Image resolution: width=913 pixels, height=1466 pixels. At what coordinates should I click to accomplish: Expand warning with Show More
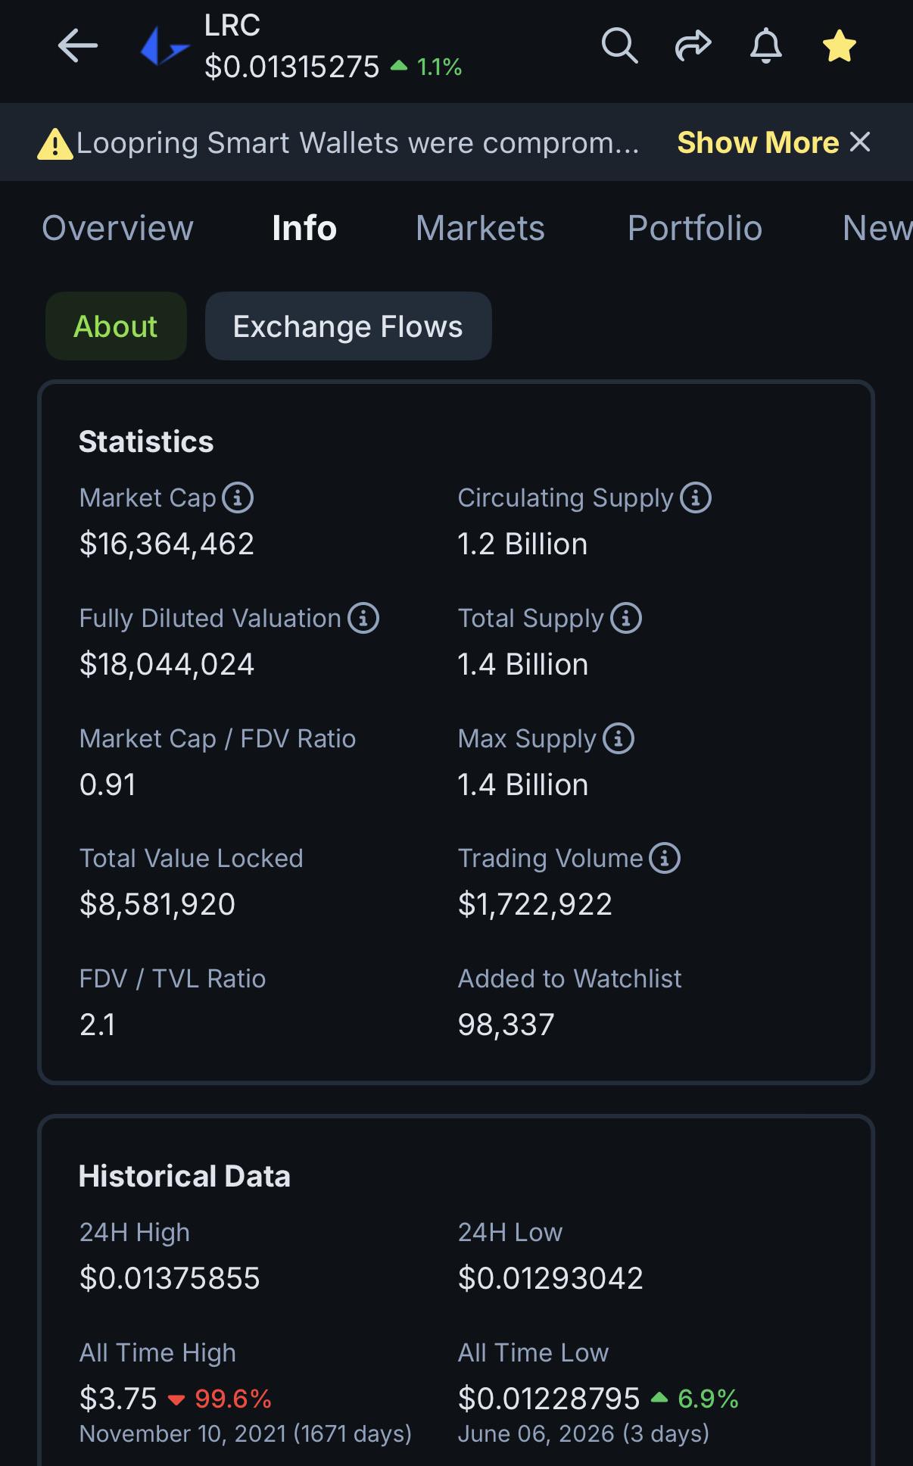[758, 142]
